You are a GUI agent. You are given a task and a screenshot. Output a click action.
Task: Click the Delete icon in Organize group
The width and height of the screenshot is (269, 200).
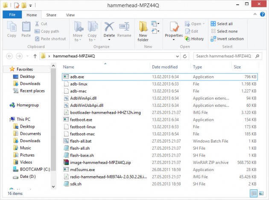[x=109, y=29]
